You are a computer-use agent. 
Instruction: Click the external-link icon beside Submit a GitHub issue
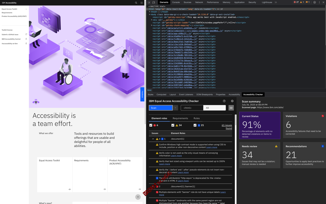[x=26, y=34]
